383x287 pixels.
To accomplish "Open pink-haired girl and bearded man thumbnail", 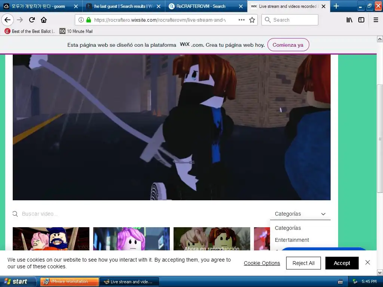I will point(51,239).
